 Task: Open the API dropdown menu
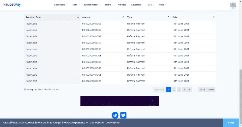[151, 5]
